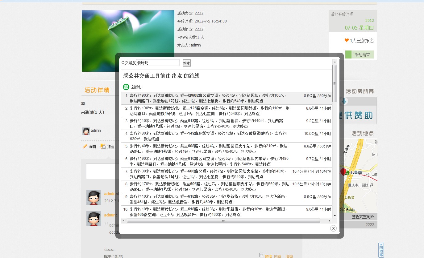The width and height of the screenshot is (424, 258).
Task: Click the red map marker pin
Action: click(x=343, y=171)
